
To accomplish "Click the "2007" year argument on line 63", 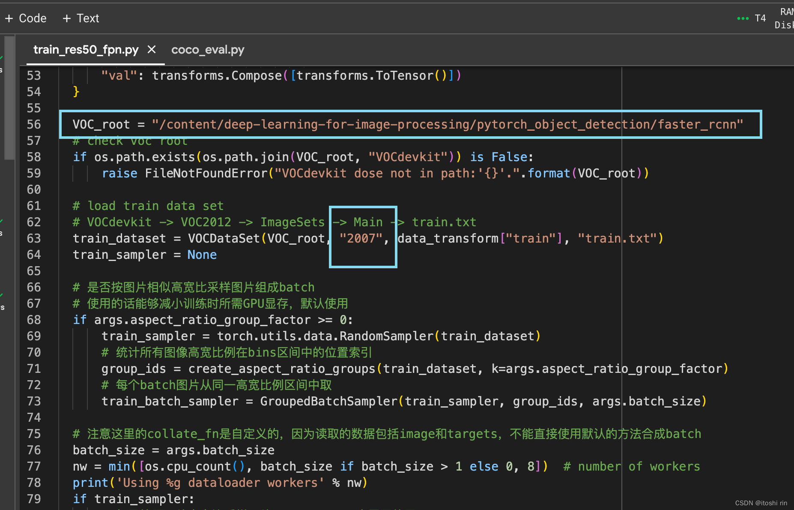I will (x=361, y=238).
